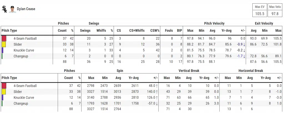Select the Max Velo box showing 97.8
Image resolution: width=284 pixels, height=113 pixels.
275,10
